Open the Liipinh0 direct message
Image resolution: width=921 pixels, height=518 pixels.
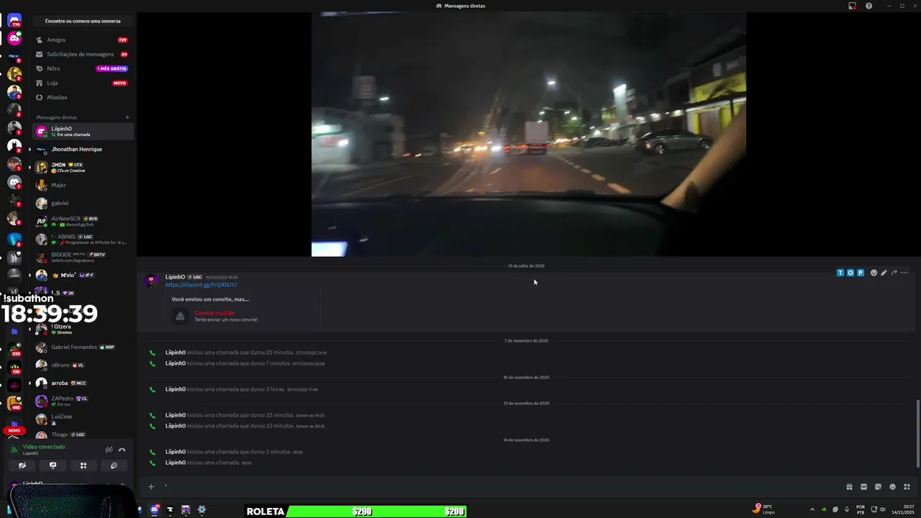(x=83, y=131)
